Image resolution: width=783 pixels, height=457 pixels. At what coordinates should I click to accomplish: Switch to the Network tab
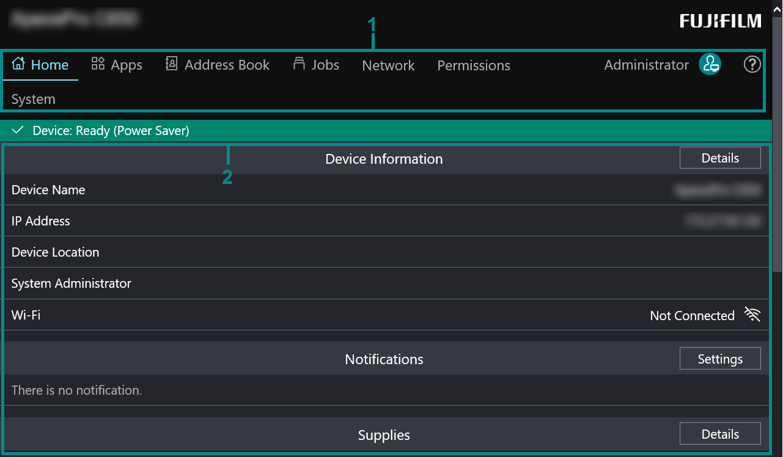click(x=388, y=65)
